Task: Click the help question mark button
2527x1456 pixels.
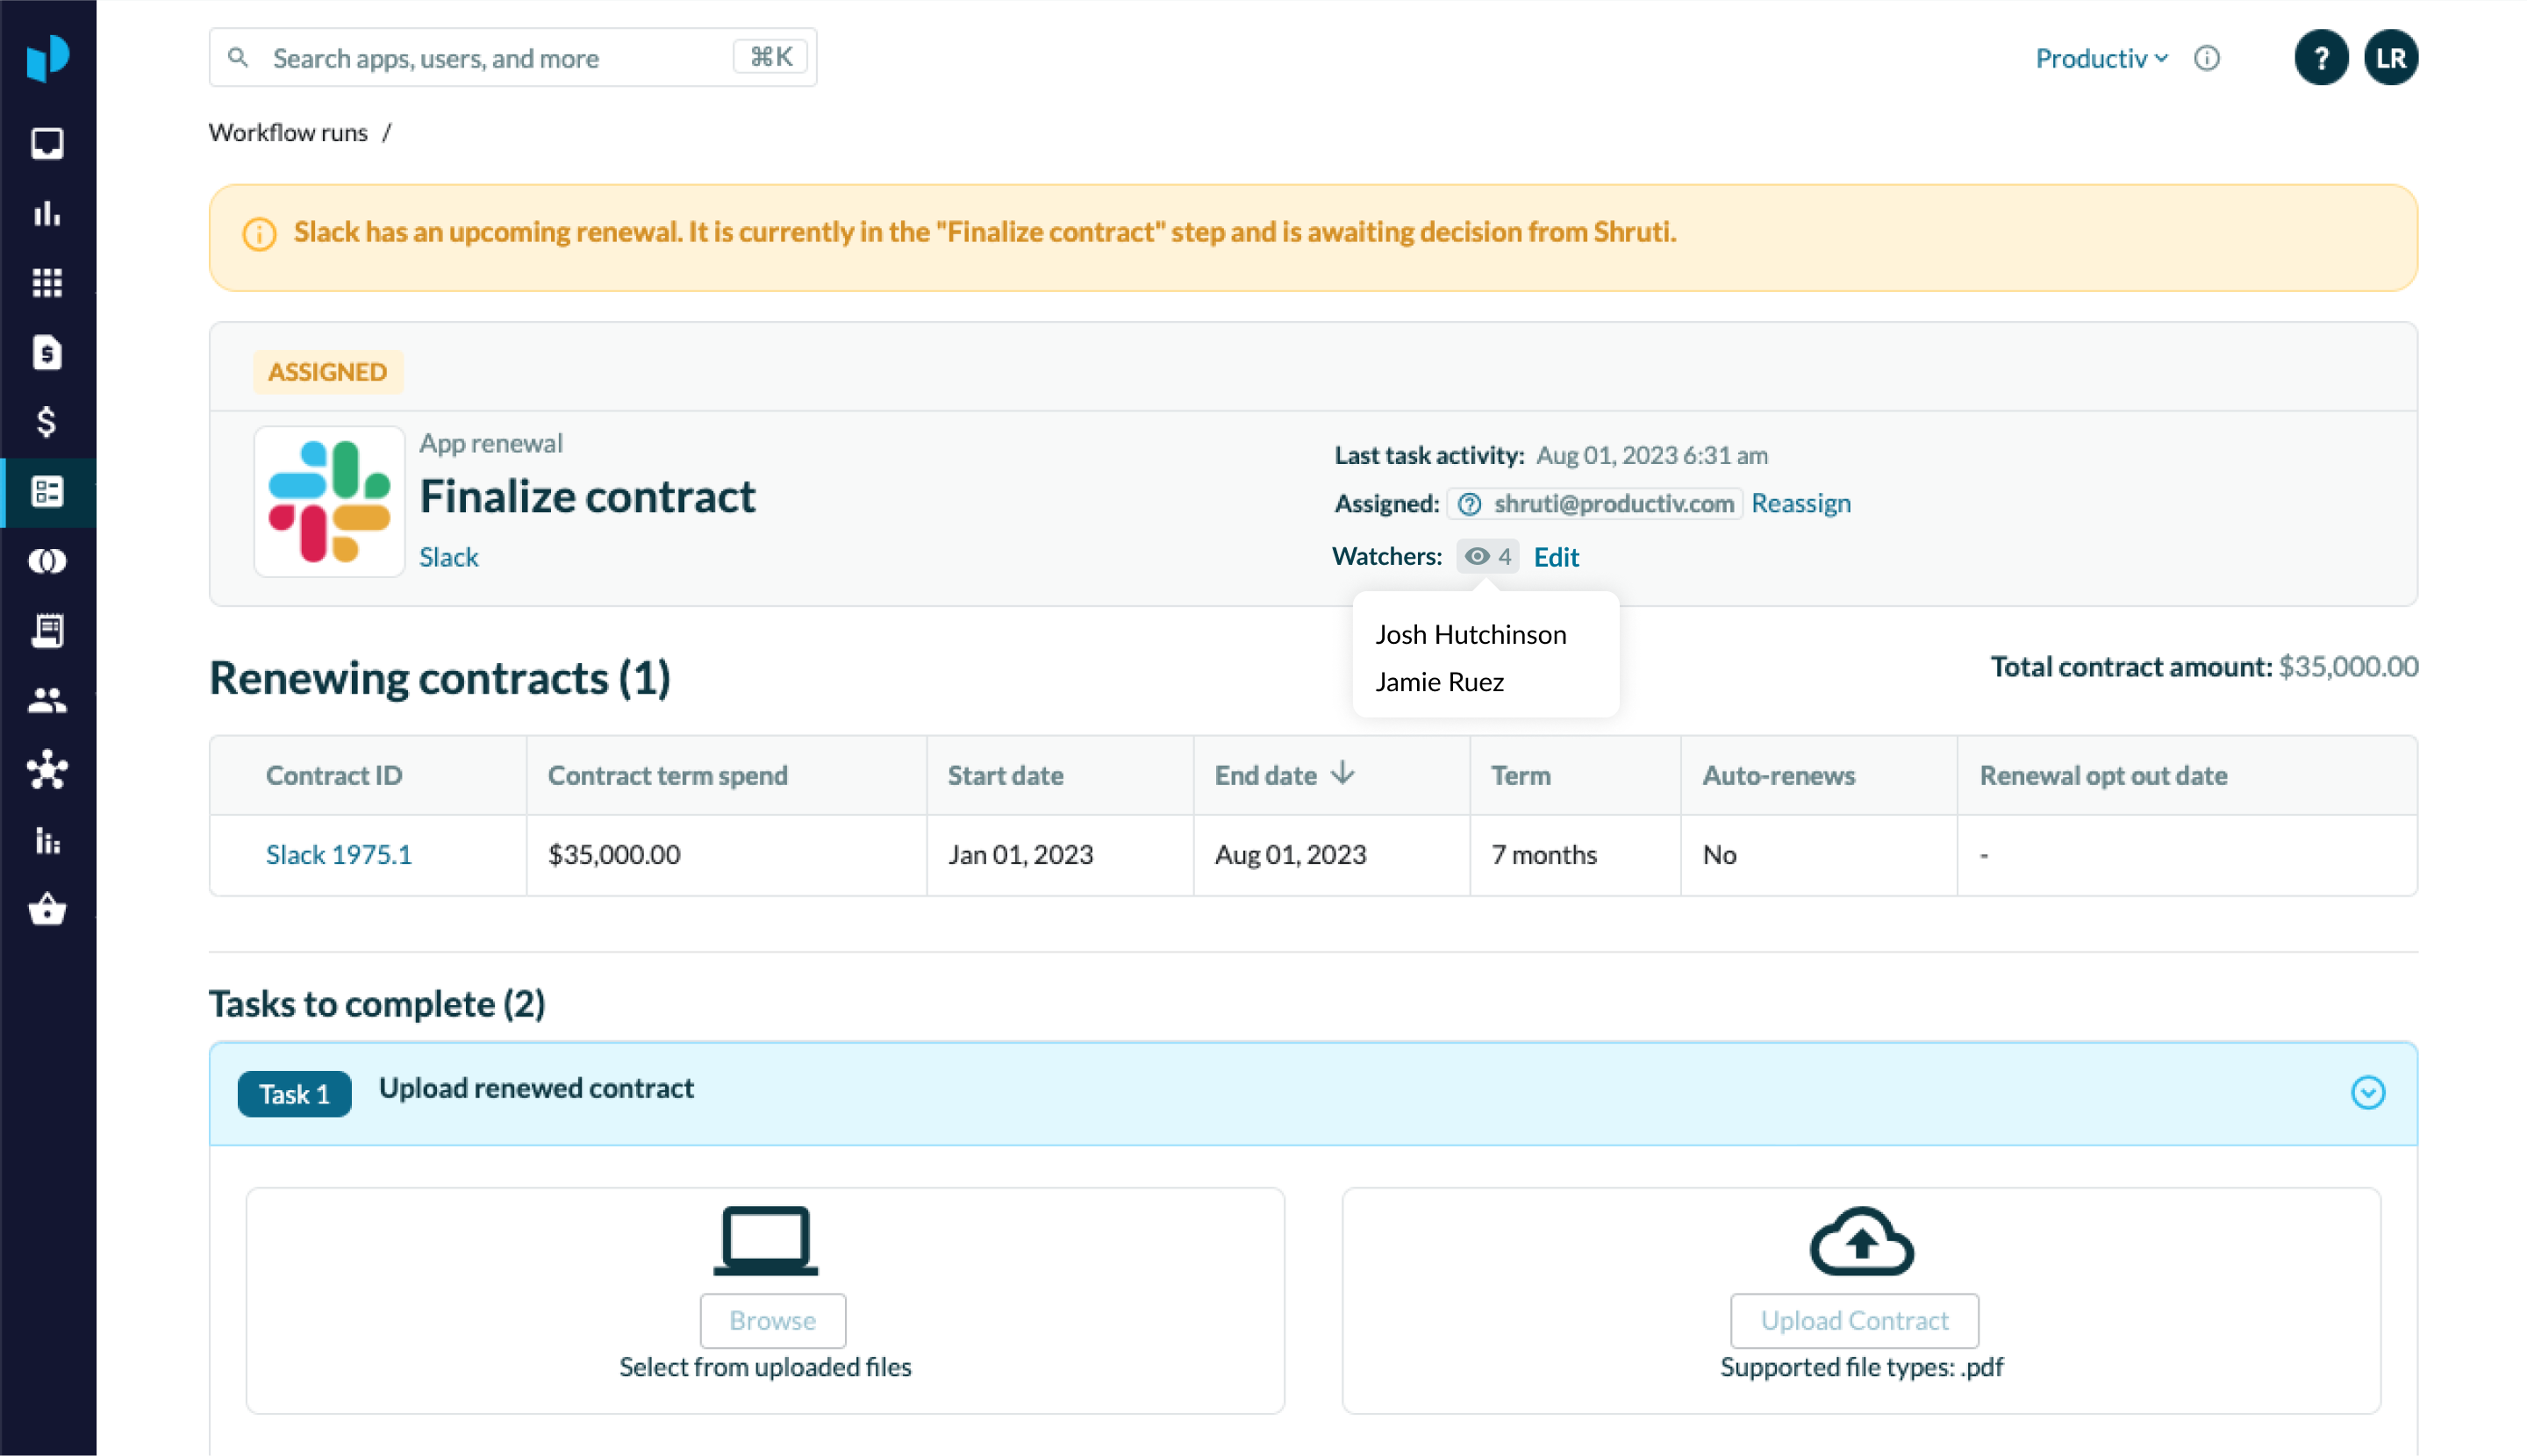Action: [x=2320, y=58]
